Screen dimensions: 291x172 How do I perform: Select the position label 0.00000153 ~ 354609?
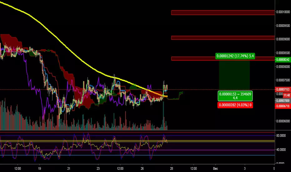235,96
